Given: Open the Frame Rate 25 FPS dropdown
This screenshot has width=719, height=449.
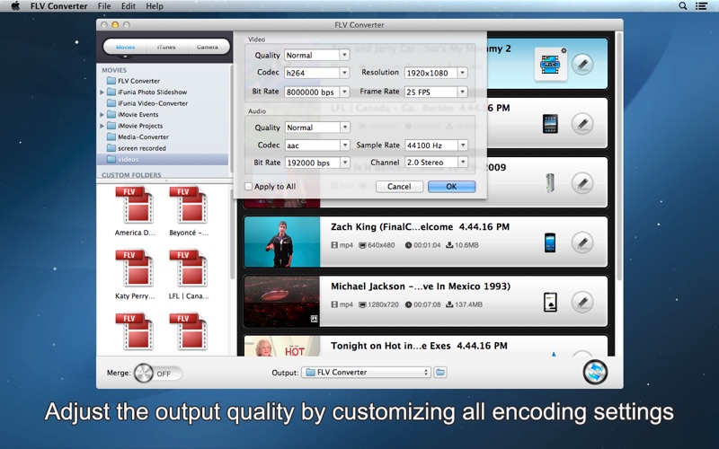Looking at the screenshot, I should coord(436,92).
